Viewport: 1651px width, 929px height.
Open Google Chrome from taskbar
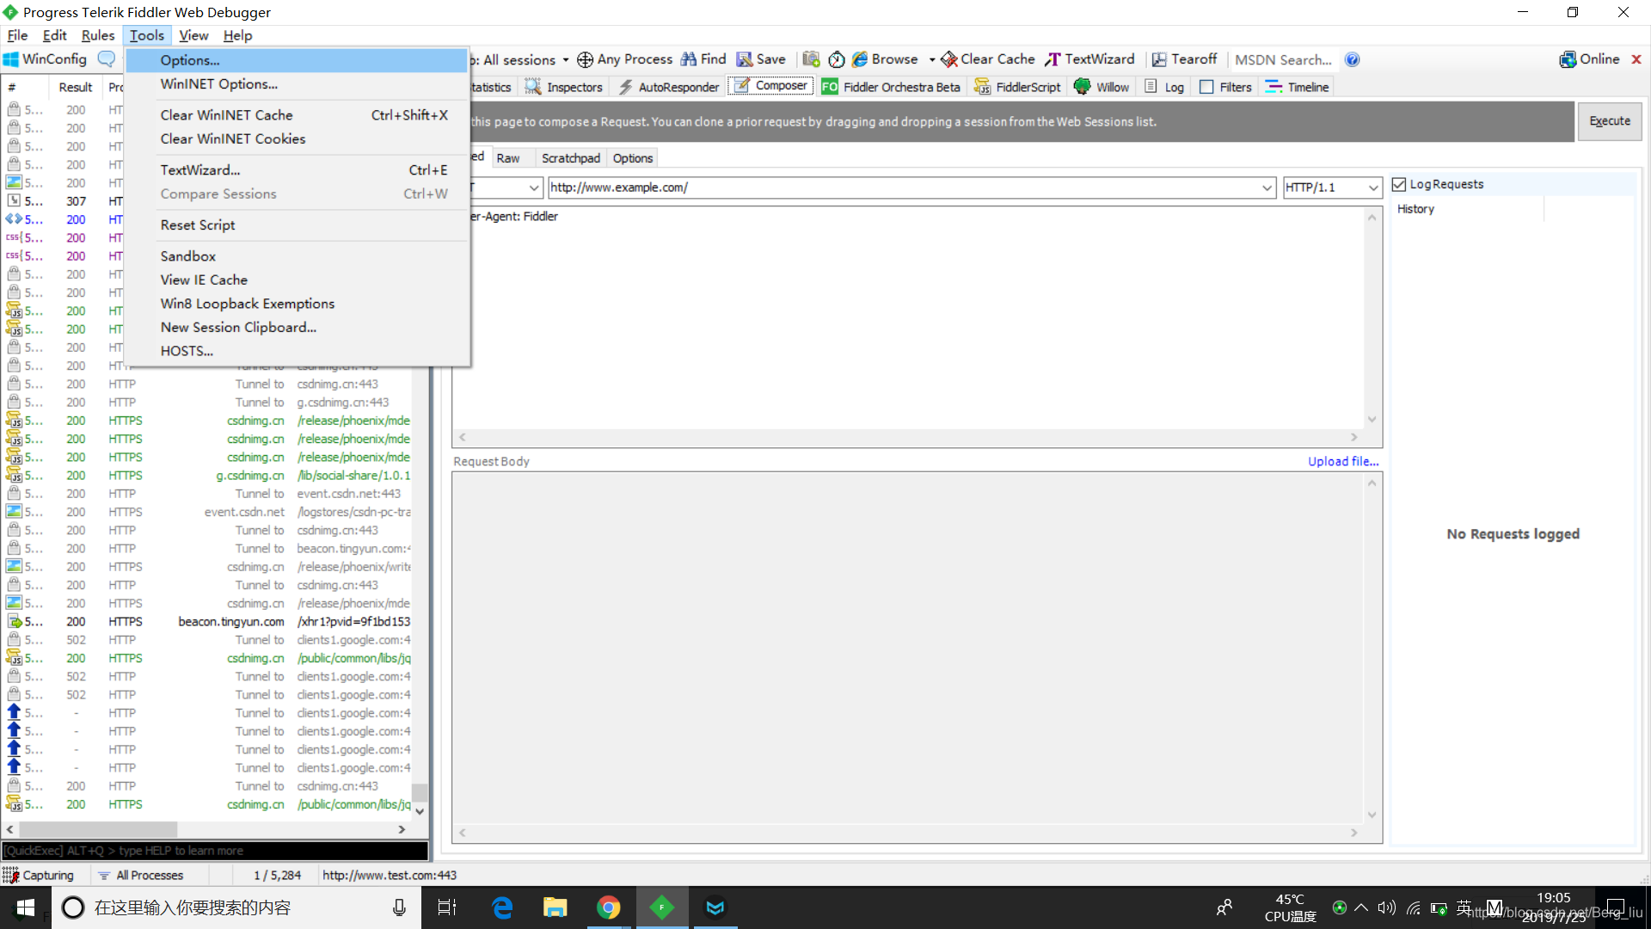tap(609, 907)
